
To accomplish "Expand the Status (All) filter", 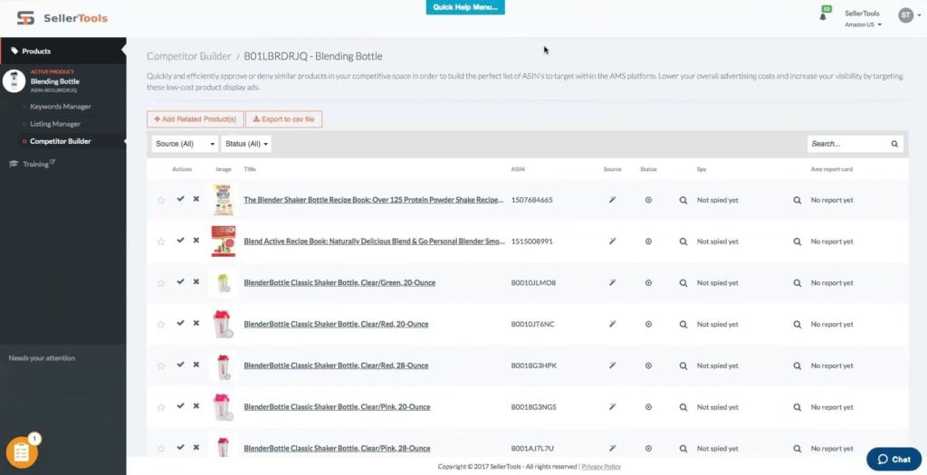I will (x=246, y=144).
